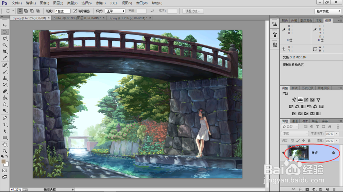Screen dimensions: 343x192
Task: Select the History Brush tool
Action: pos(5,85)
